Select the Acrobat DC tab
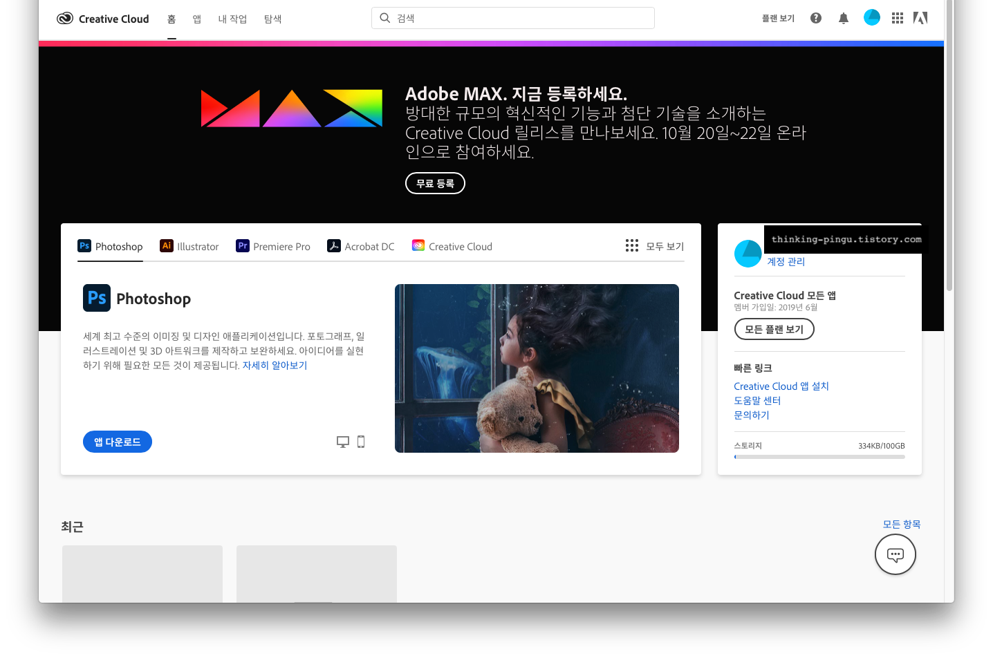 (x=361, y=246)
